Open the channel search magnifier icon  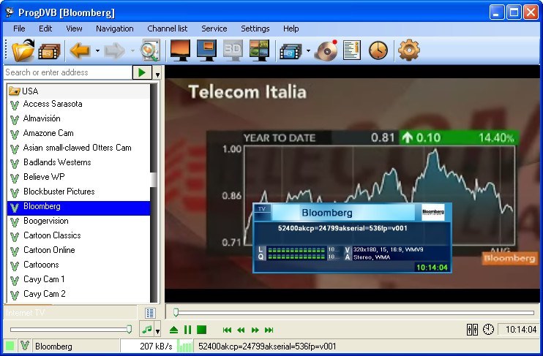coord(149,50)
